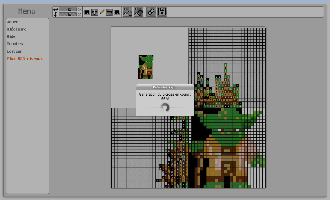
Task: Open the Jouer menu item
Action: [x=12, y=22]
